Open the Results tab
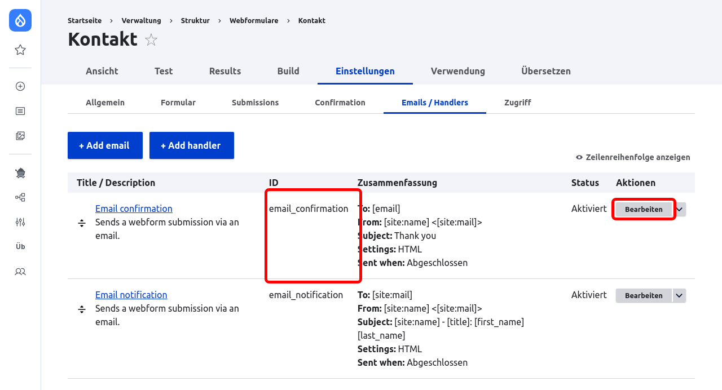This screenshot has width=722, height=390. click(225, 71)
